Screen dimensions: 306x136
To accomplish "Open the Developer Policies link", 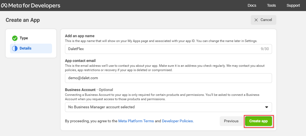I will (x=178, y=121).
